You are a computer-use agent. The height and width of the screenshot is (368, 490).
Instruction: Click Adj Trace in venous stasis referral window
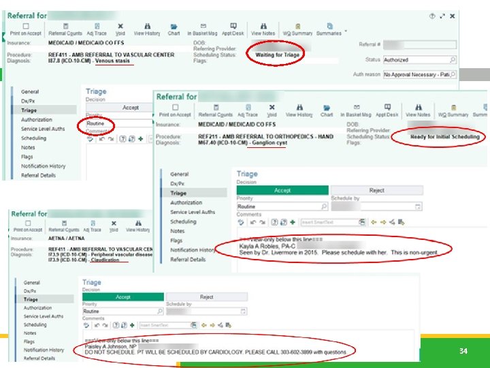coord(97,29)
